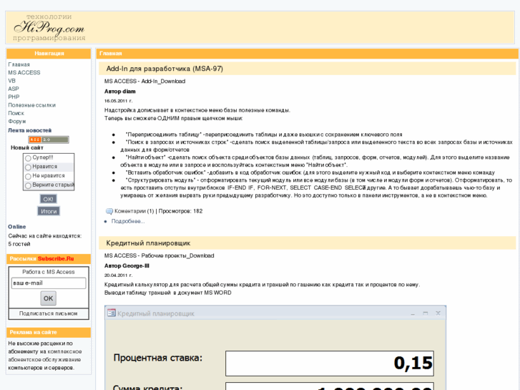Open Работа с MS Access mailing link
520x390 pixels.
[x=49, y=272]
